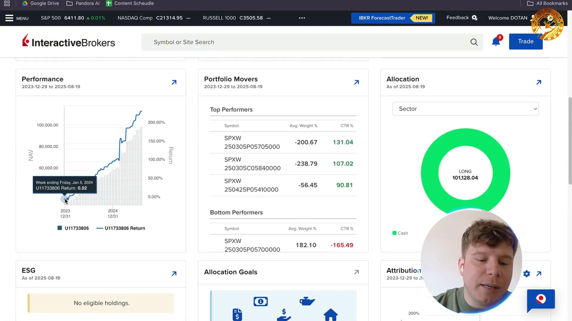
Task: Expand the Allocation widget arrow
Action: pyautogui.click(x=539, y=82)
